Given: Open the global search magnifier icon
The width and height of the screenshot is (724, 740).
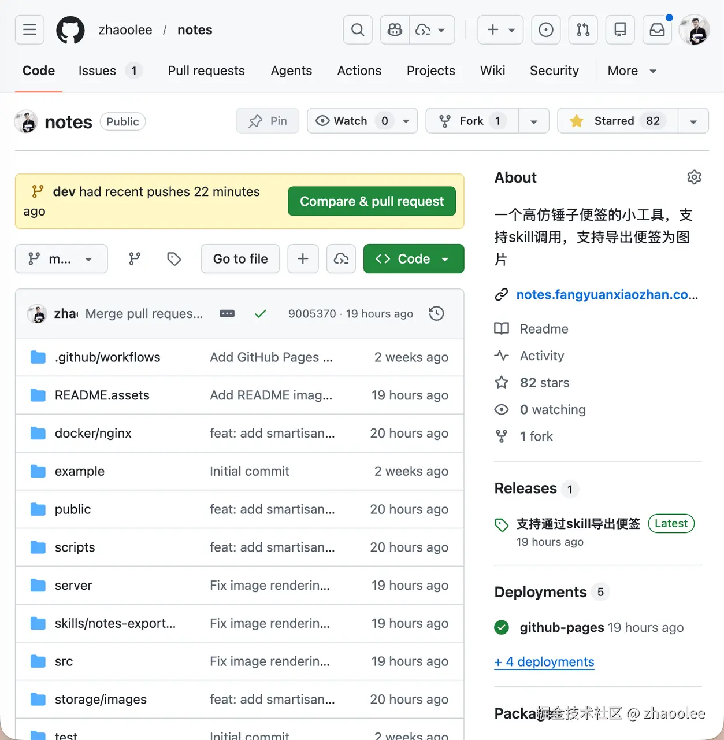Looking at the screenshot, I should point(357,29).
